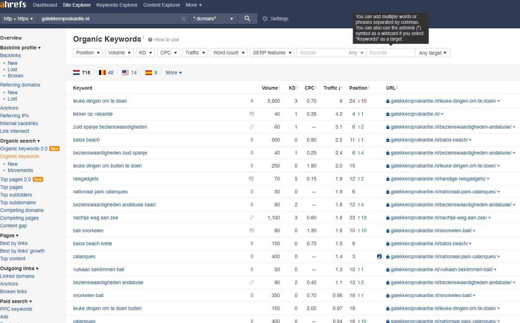Sort by Volume column header
Image resolution: width=520 pixels, height=323 pixels.
pos(270,88)
